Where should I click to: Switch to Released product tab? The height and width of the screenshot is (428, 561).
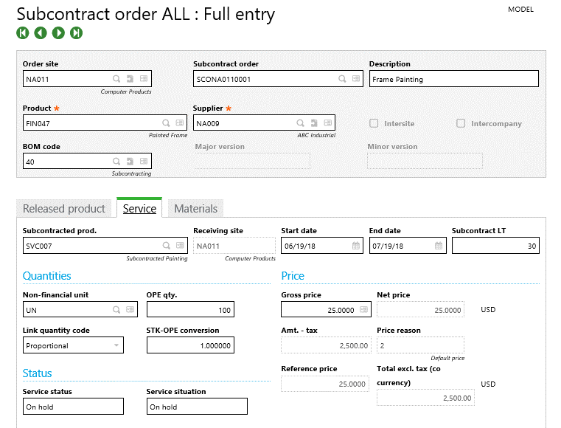tap(64, 209)
